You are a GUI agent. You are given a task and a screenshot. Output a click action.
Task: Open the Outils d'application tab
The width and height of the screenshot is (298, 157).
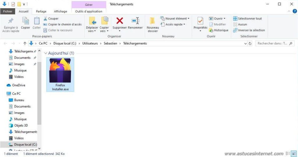pyautogui.click(x=89, y=11)
